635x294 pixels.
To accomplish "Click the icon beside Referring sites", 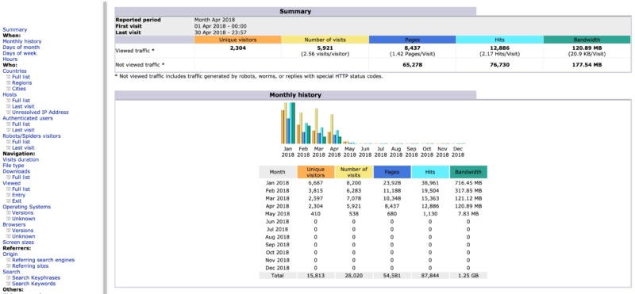I will (x=9, y=266).
